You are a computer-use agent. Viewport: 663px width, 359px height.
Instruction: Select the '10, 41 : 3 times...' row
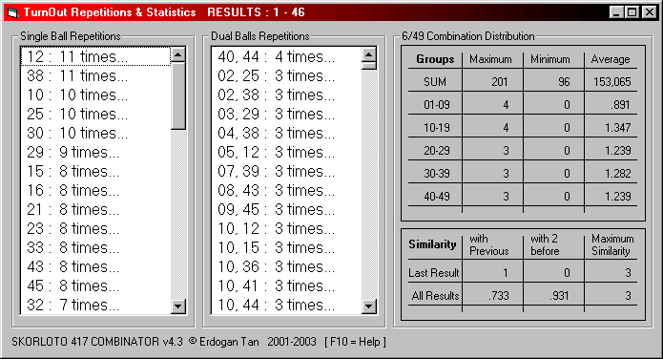[286, 285]
